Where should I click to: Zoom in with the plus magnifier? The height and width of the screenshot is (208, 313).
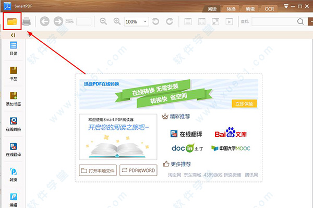pyautogui.click(x=117, y=21)
